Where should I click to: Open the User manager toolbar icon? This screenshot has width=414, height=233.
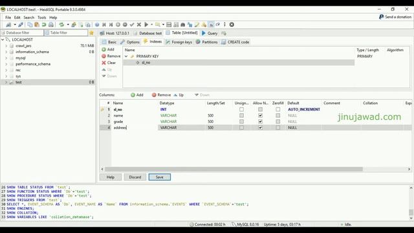[x=74, y=25]
